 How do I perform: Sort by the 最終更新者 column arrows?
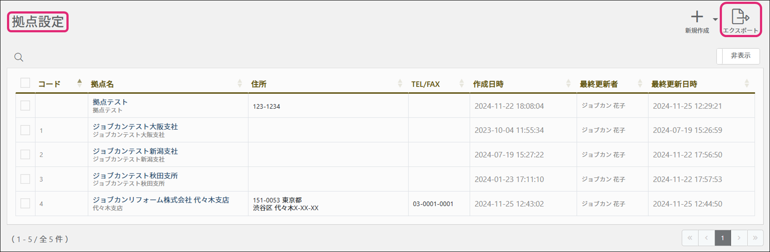click(x=640, y=83)
